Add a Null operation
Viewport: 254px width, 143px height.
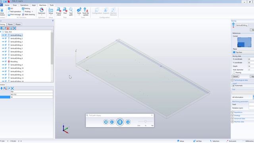pyautogui.click(x=14, y=12)
